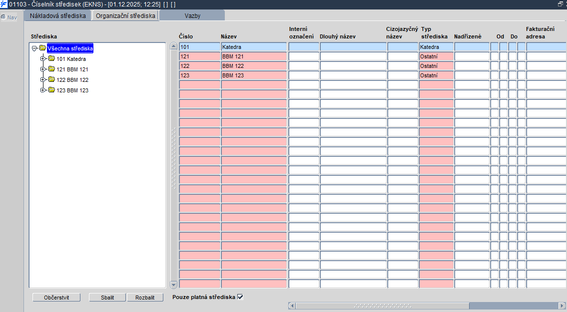Click the Název cell containing Katedra
The width and height of the screenshot is (567, 312).
pos(254,46)
